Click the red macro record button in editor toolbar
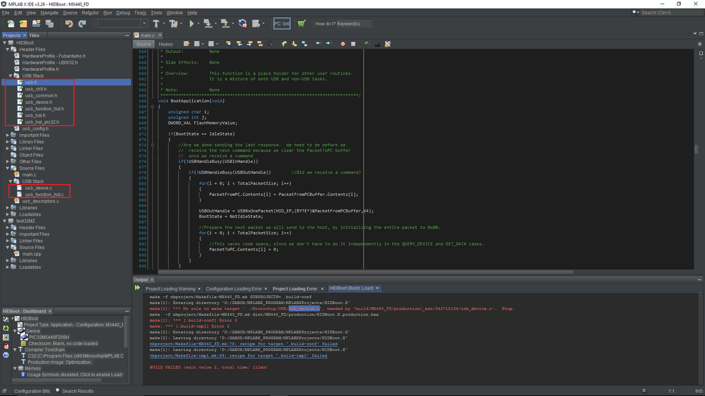This screenshot has width=705, height=396. click(x=343, y=44)
